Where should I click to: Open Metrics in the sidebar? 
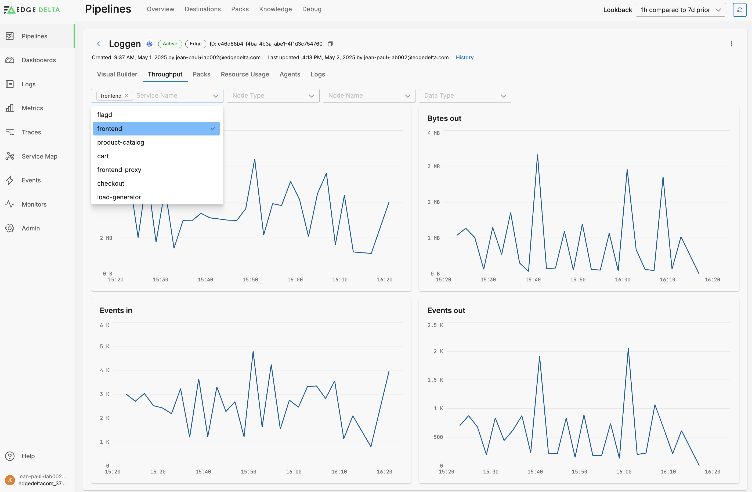point(37,108)
